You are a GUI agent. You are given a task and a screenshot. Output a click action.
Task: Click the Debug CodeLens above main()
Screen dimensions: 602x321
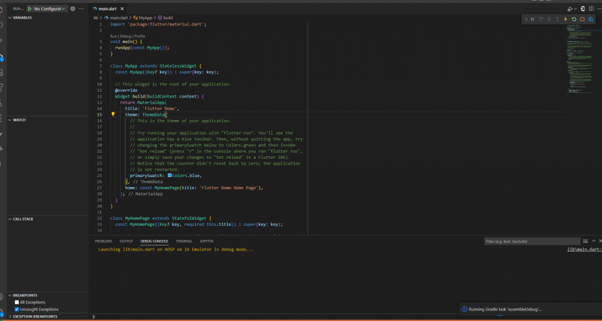point(126,36)
